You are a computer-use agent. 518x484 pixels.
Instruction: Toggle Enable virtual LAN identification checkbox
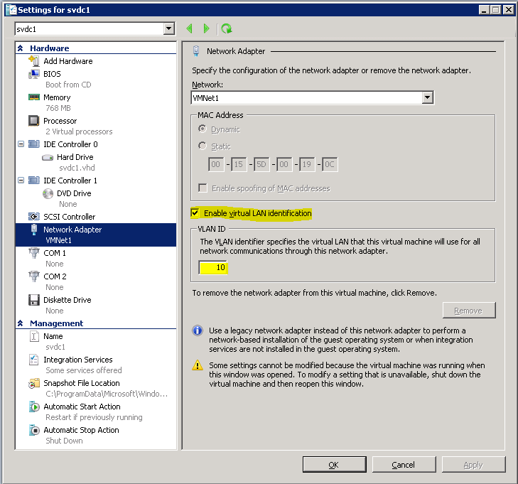coord(195,213)
